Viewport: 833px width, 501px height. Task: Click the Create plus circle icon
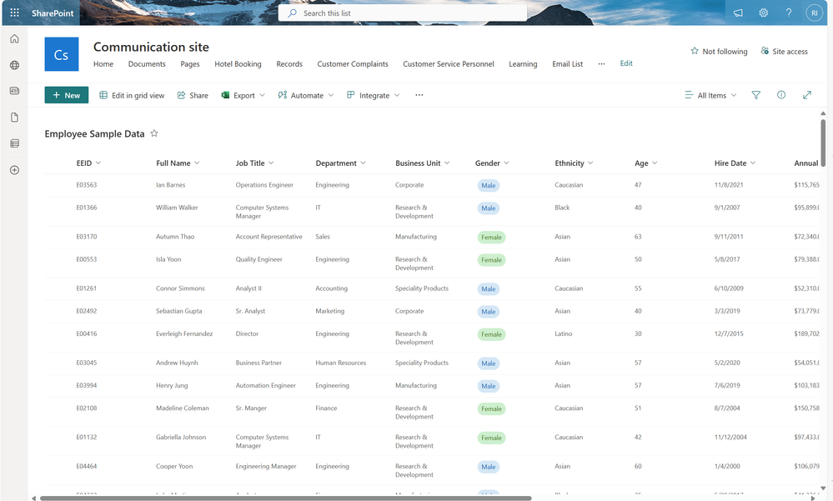pyautogui.click(x=14, y=170)
